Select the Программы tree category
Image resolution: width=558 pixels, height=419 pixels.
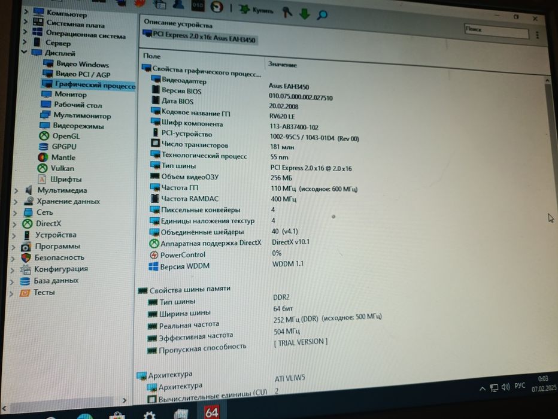[x=50, y=247]
